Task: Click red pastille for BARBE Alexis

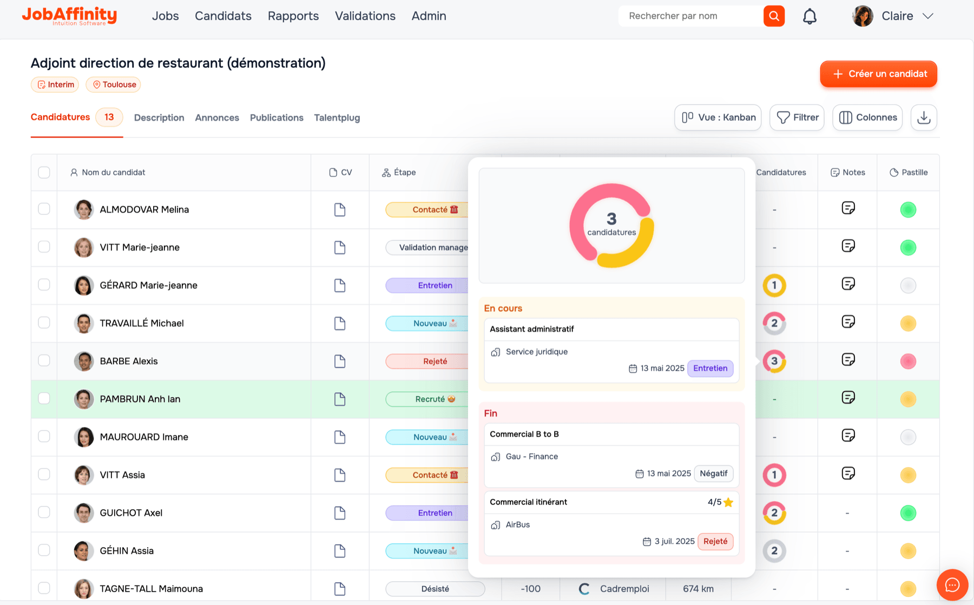Action: pyautogui.click(x=908, y=361)
